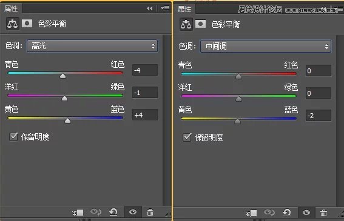
Task: Click the 蓝色 label in right panel
Action: [291, 110]
